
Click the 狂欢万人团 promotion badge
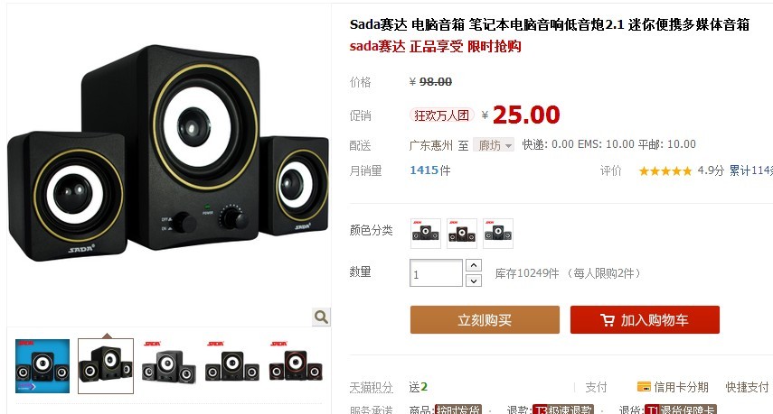pyautogui.click(x=442, y=115)
